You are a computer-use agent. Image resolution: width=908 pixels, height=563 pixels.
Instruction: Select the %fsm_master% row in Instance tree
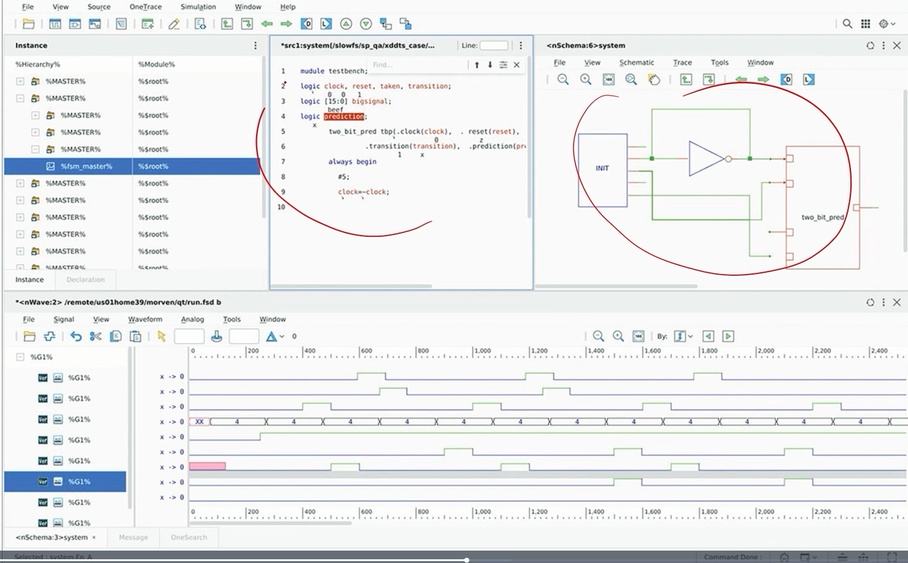[x=132, y=166]
